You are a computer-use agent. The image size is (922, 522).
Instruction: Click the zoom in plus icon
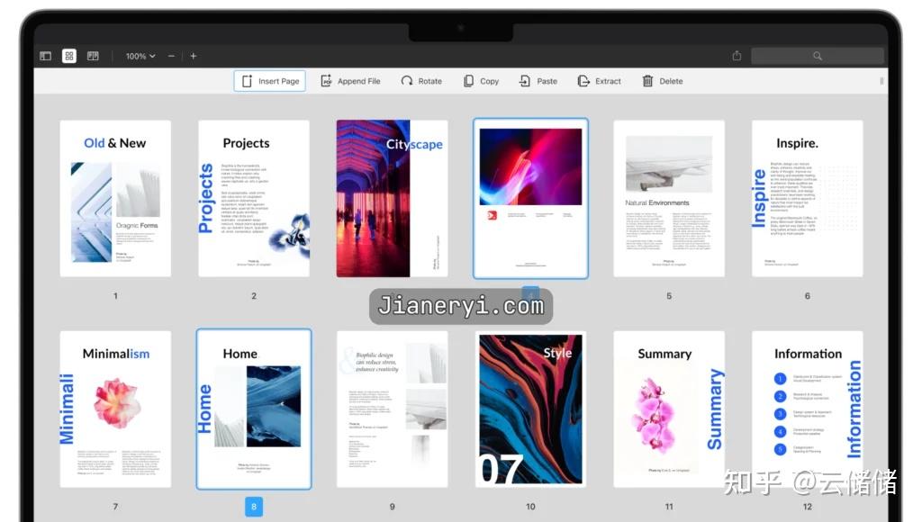coord(193,56)
